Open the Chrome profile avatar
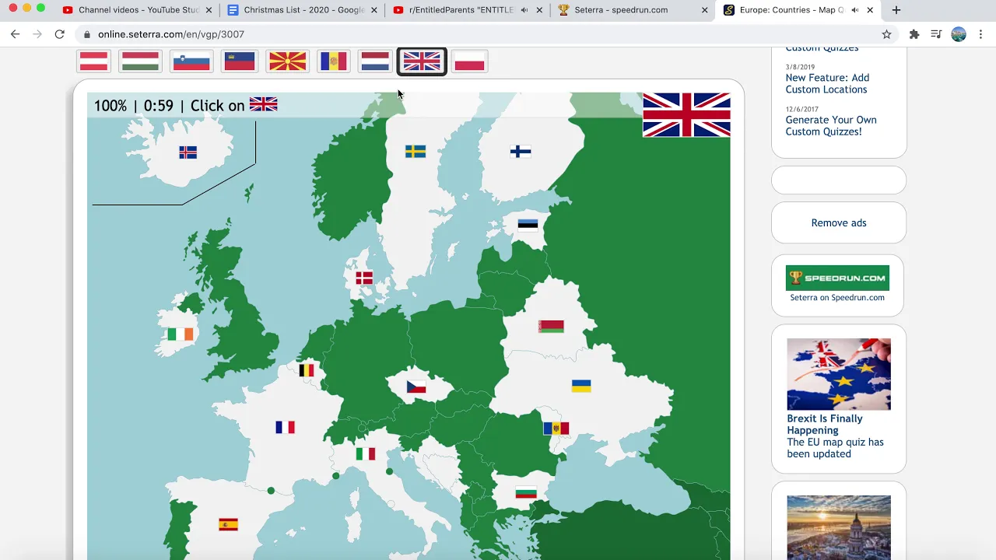The height and width of the screenshot is (560, 996). (x=959, y=34)
